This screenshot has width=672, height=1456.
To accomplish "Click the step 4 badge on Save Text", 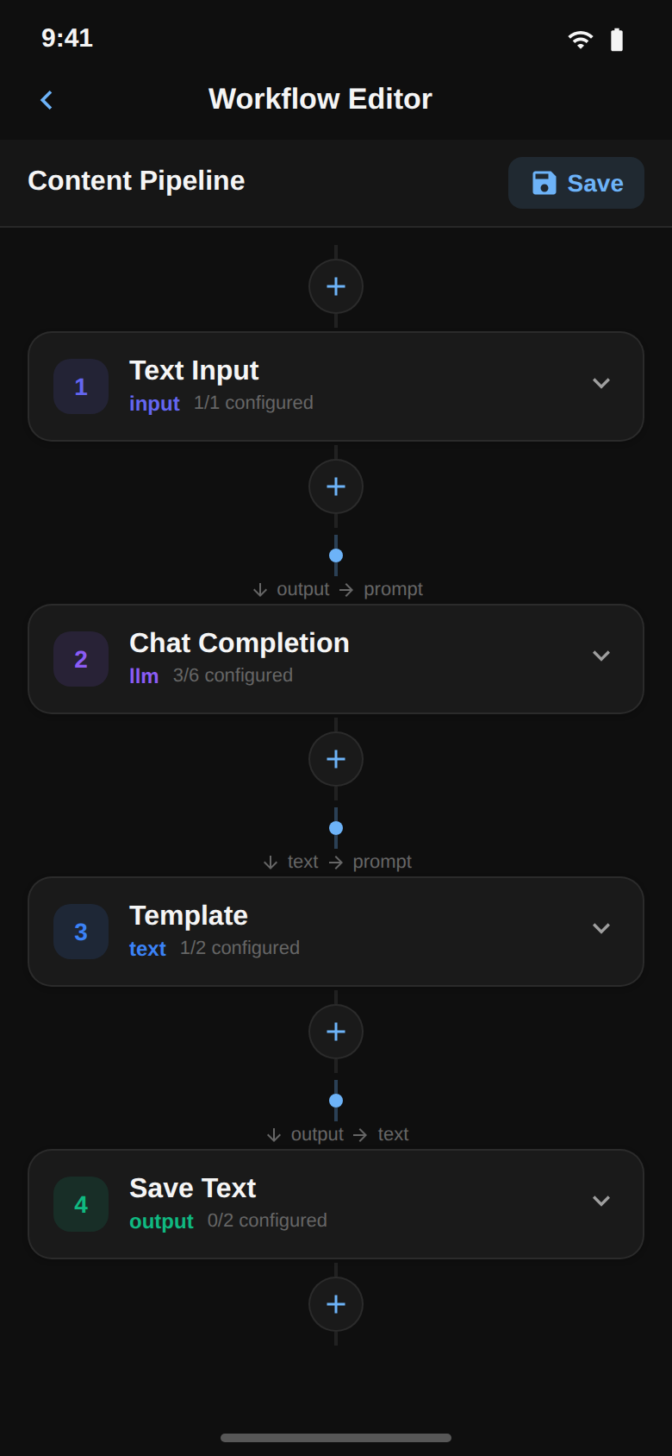I will 80,1204.
